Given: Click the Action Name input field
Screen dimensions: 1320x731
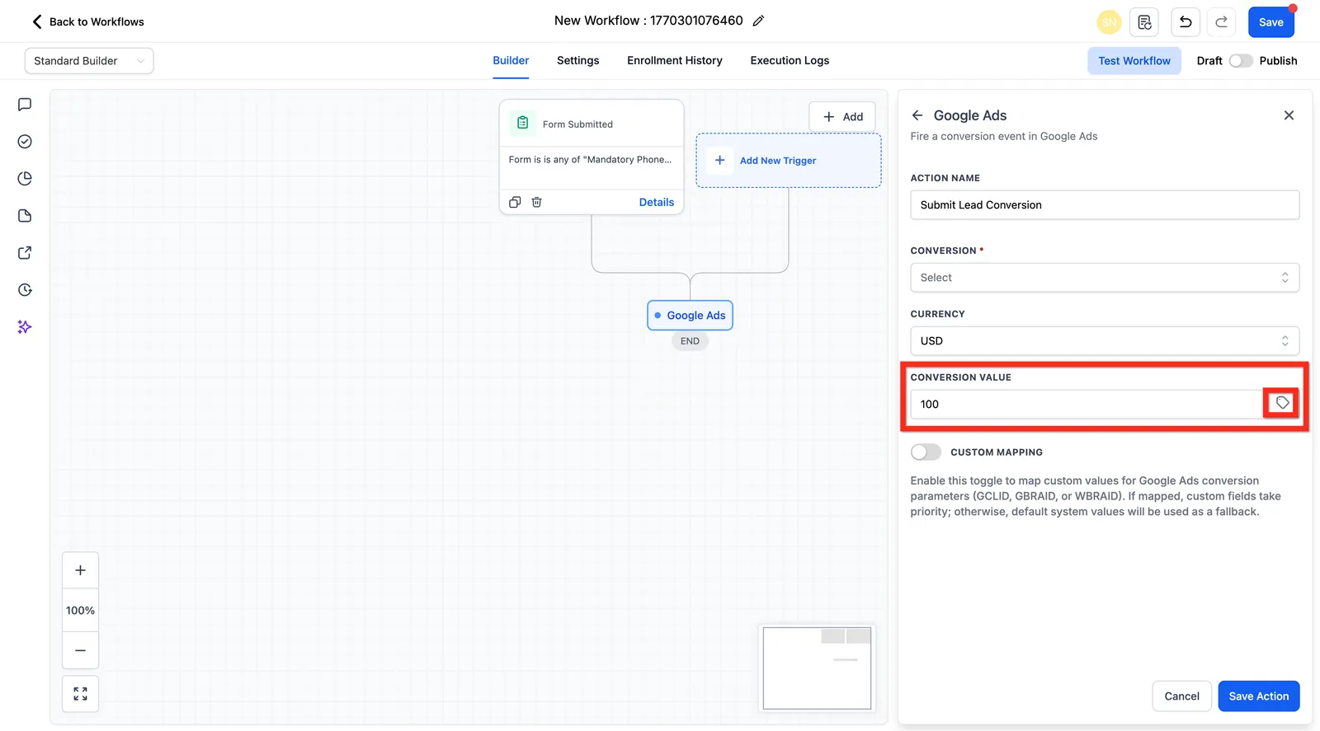Looking at the screenshot, I should click(1105, 205).
